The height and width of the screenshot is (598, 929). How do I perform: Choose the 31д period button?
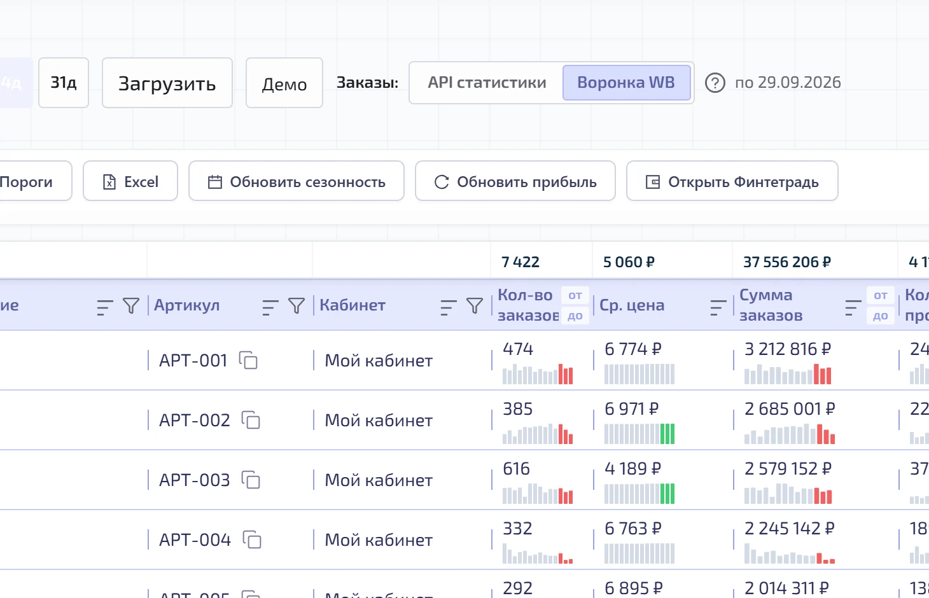point(64,83)
